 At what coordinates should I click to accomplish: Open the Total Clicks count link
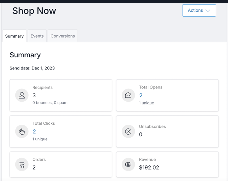[34, 132]
